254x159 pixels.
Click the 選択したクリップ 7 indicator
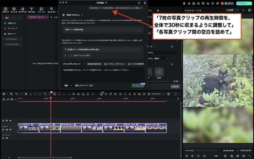pos(84,86)
